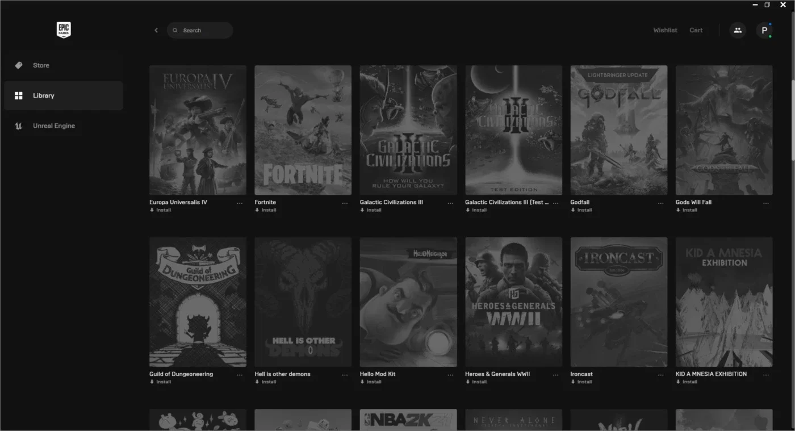Screen dimensions: 795x431
Task: Open Heroes & Generals WWII cover art
Action: (x=513, y=302)
